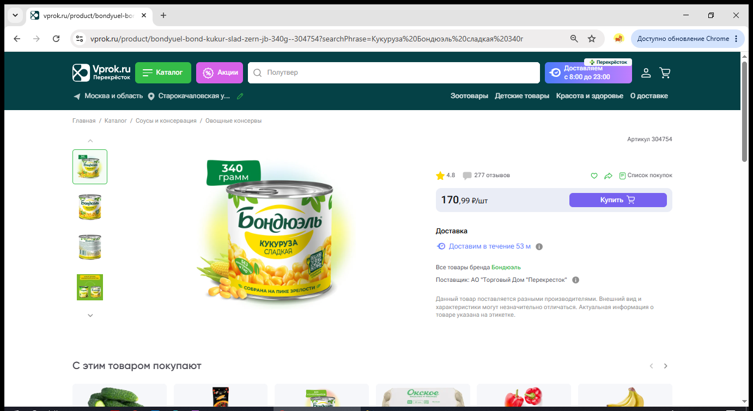Click the С этим товаром покупают heading
This screenshot has height=411, width=753.
[137, 366]
